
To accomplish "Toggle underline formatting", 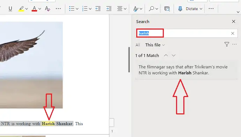I will 10,9.
